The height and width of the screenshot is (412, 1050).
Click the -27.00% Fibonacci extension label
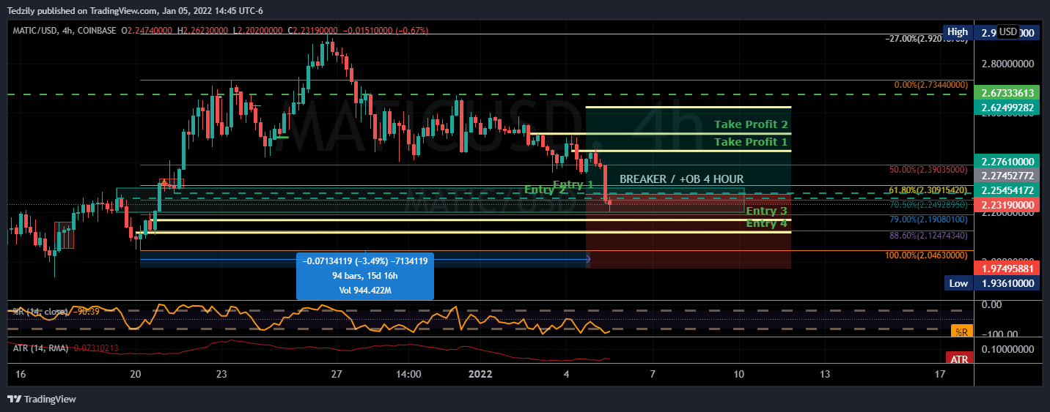pos(928,39)
